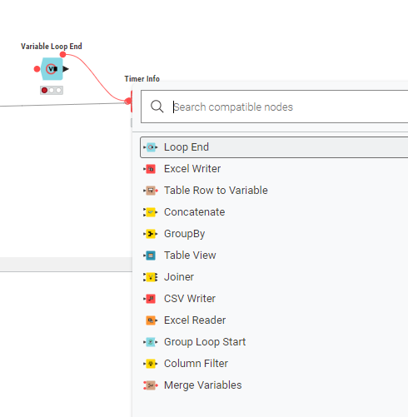The image size is (408, 417).
Task: Click the CSV Writer node icon
Action: point(151,299)
